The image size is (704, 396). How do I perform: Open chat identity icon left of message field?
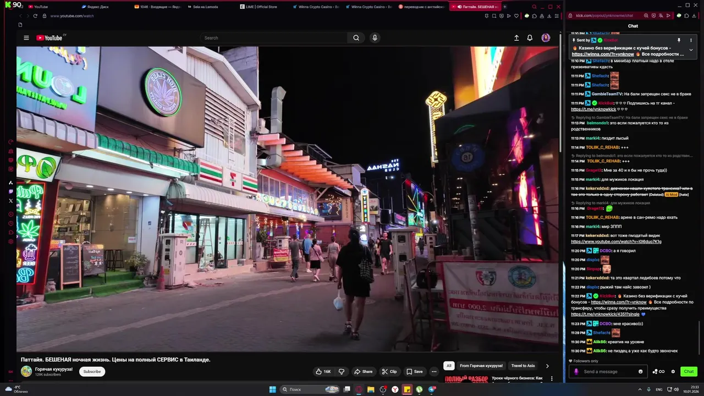pyautogui.click(x=576, y=371)
